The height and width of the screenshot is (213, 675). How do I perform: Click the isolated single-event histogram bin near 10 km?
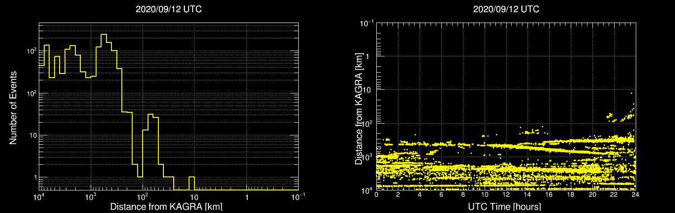[192, 183]
